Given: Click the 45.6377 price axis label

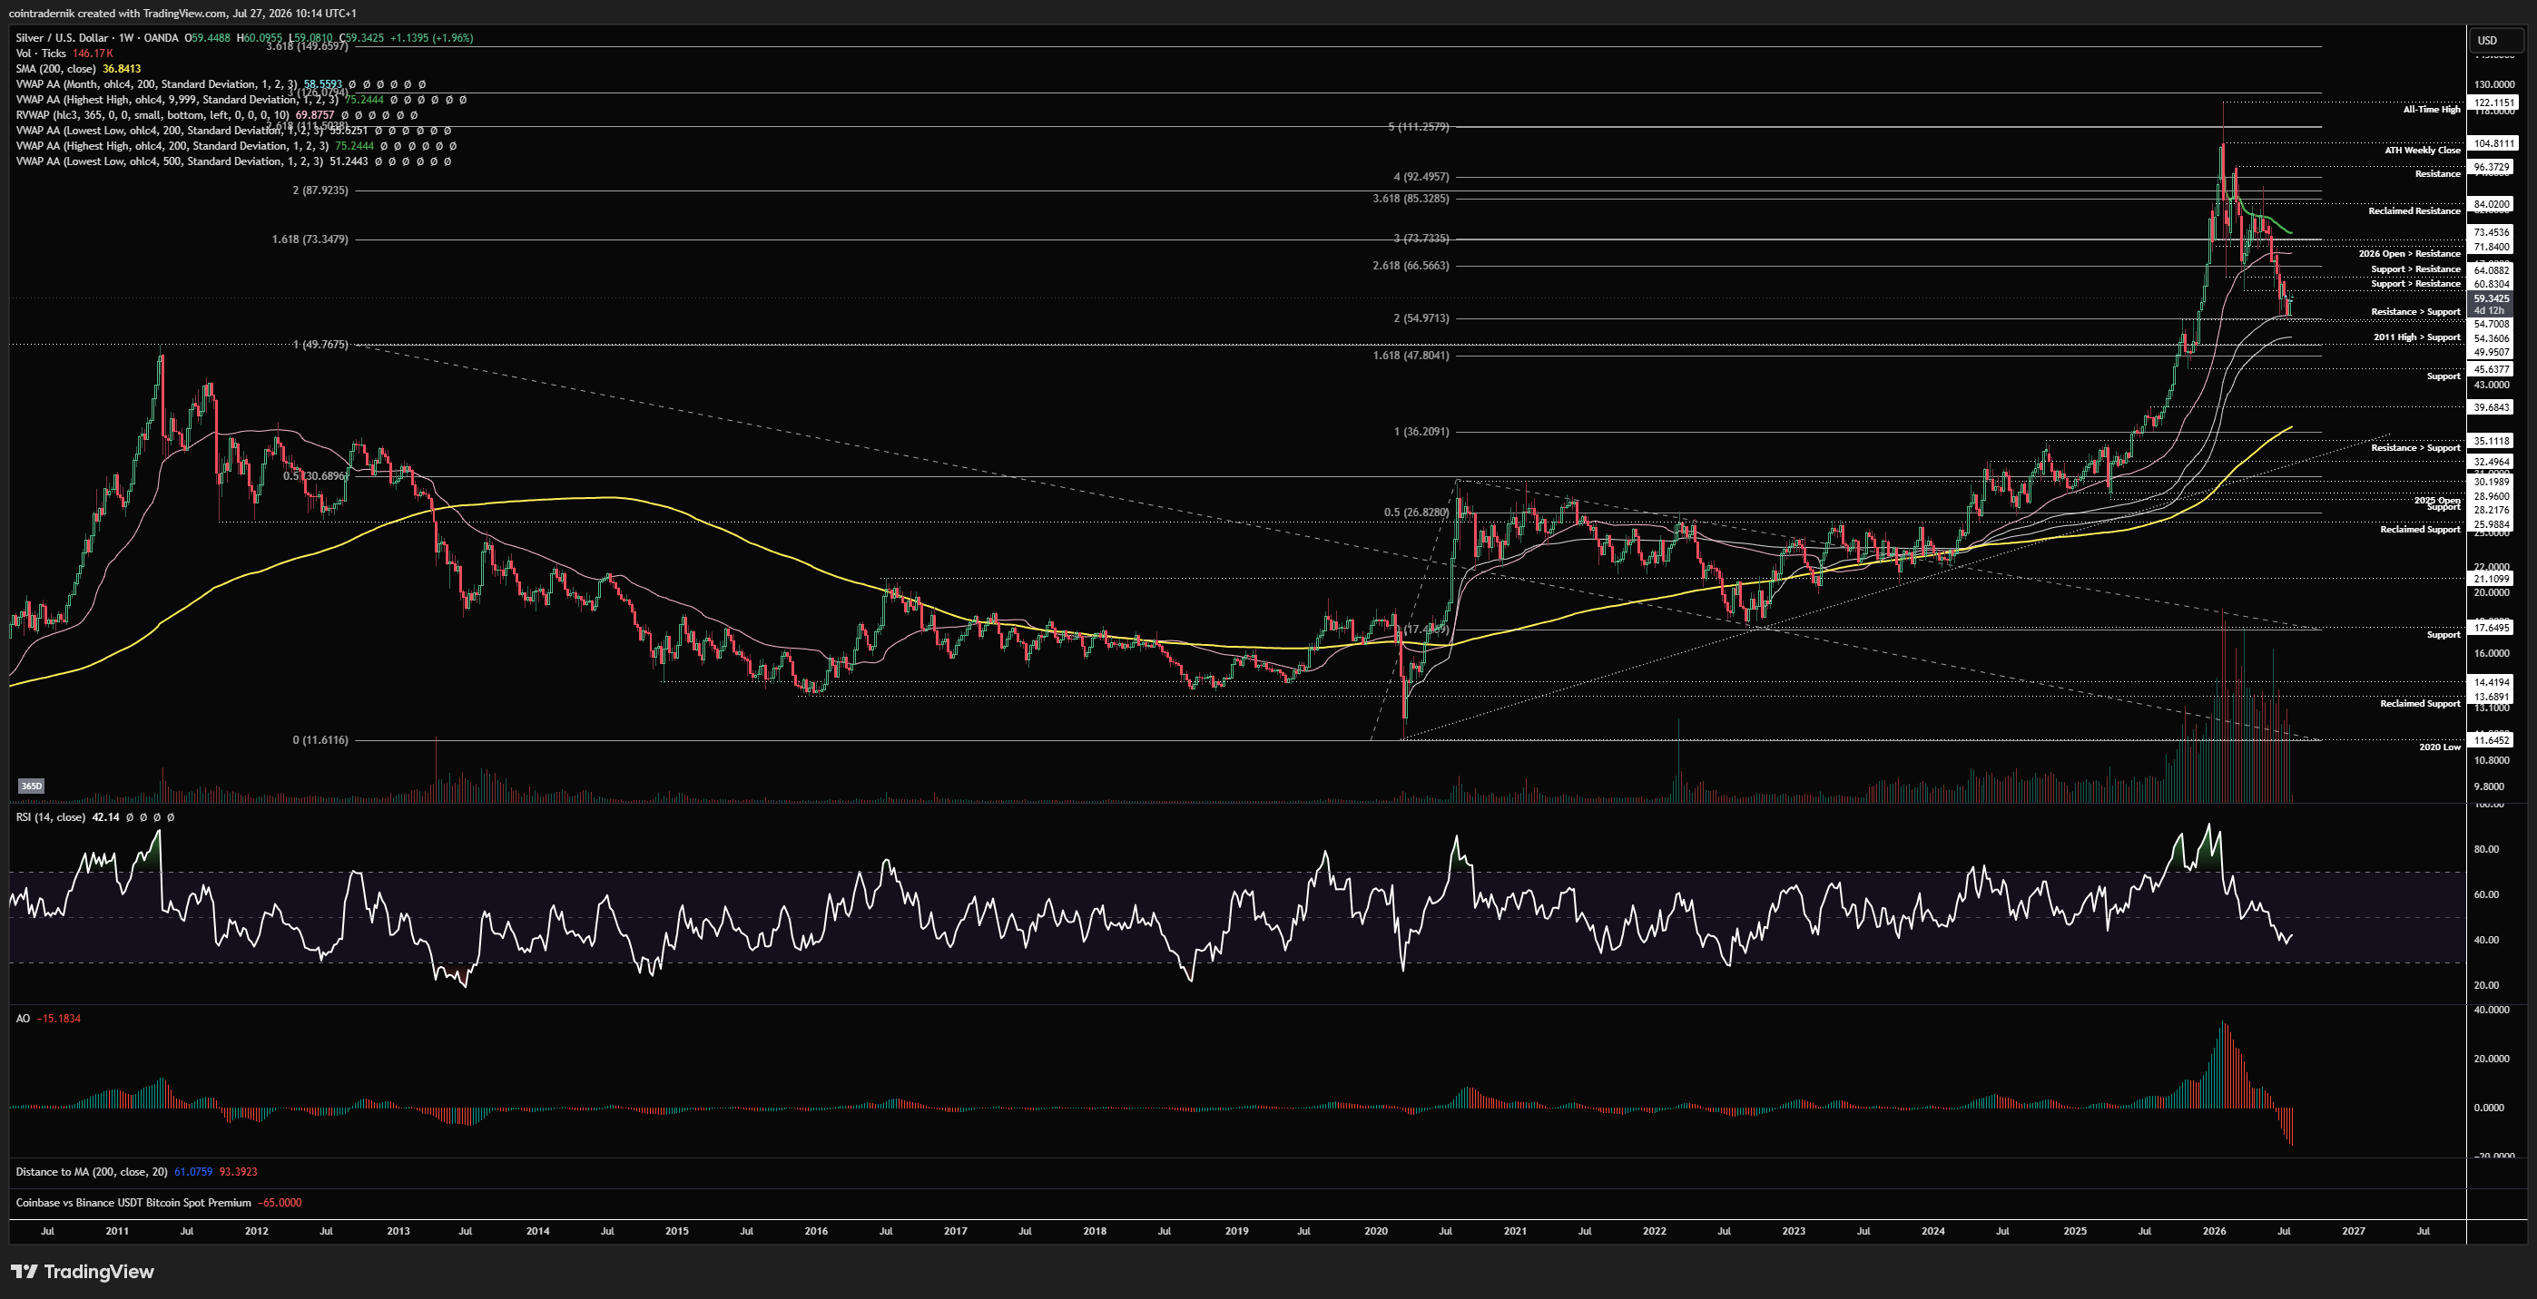Looking at the screenshot, I should coord(2492,370).
